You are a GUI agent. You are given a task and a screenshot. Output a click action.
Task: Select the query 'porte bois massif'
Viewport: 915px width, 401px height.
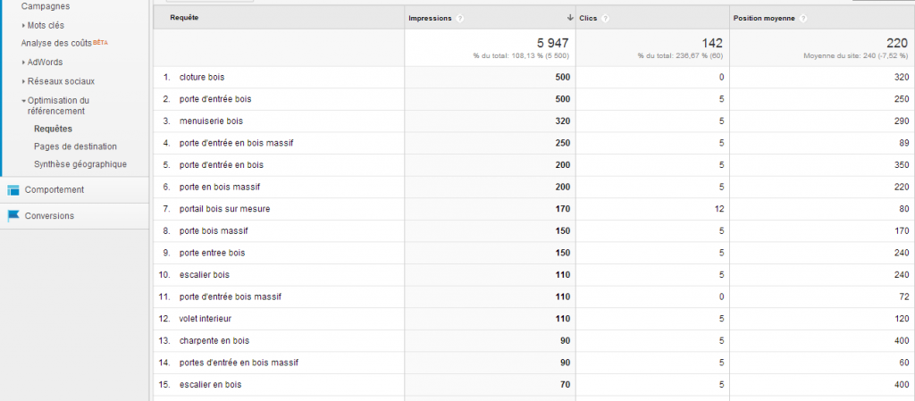(214, 230)
